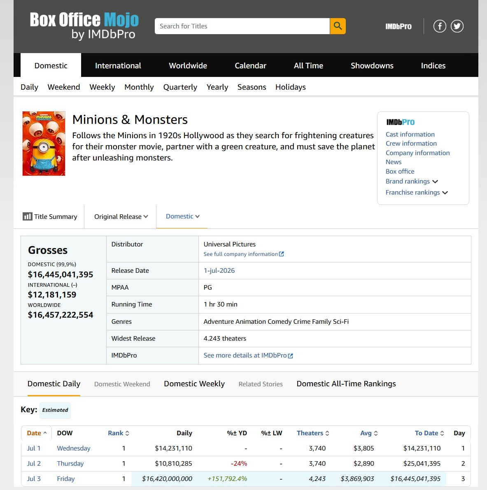
Task: Click the Title Summary tab
Action: point(50,216)
